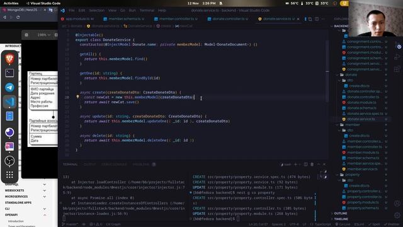Show all applications grid in dock
Screen dimensions: 403x227
pos(9,175)
